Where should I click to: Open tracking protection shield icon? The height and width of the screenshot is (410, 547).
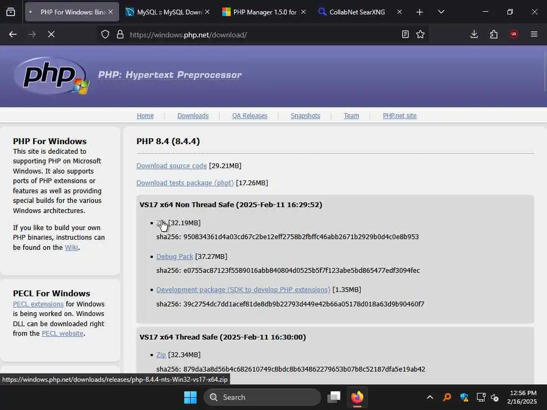coord(105,34)
